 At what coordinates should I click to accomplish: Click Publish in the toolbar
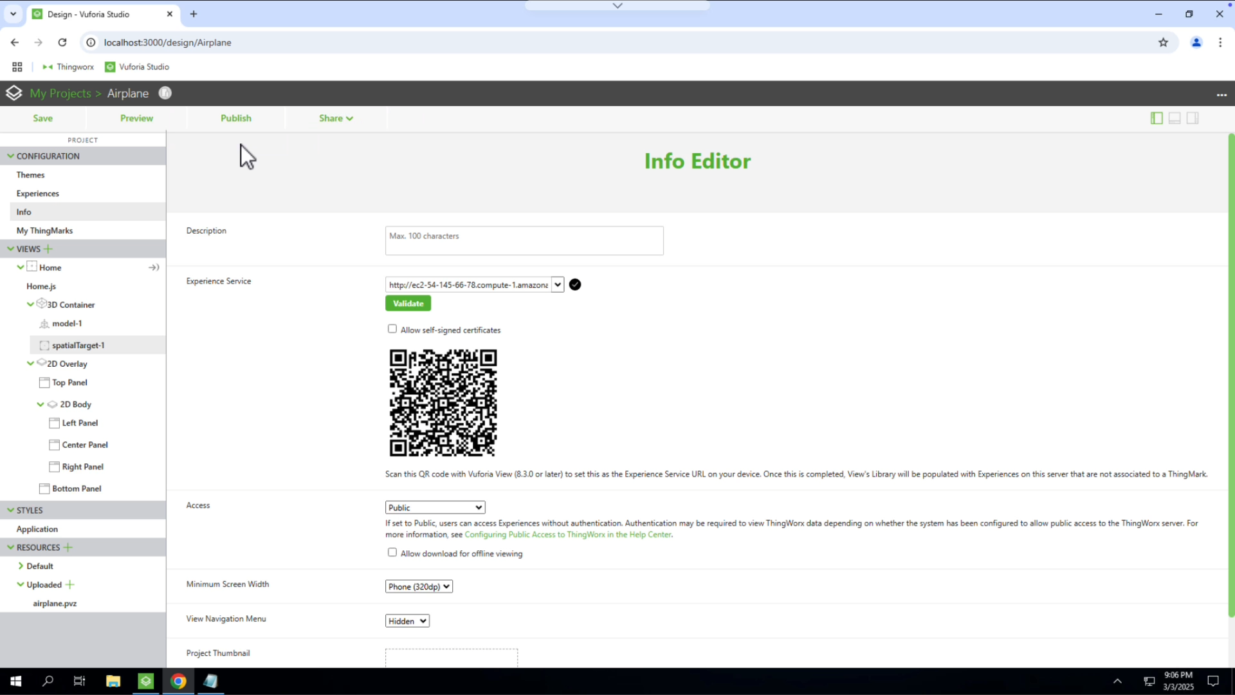236,118
